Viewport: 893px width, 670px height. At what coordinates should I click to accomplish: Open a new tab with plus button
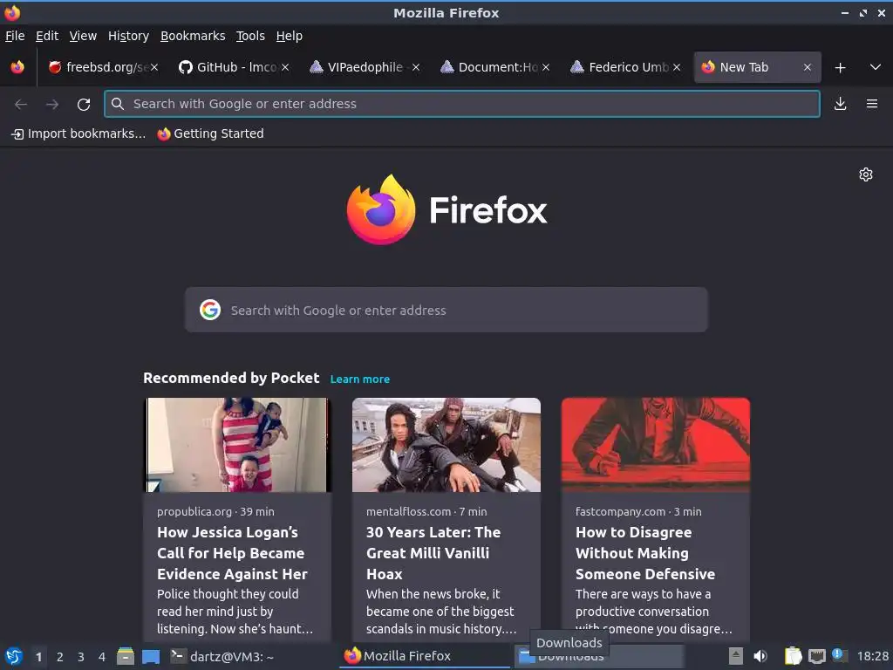pos(840,68)
